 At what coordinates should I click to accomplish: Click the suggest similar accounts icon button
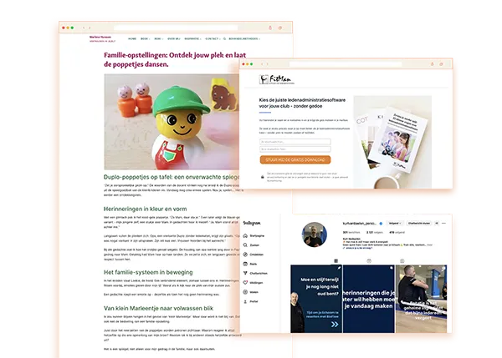(x=437, y=224)
